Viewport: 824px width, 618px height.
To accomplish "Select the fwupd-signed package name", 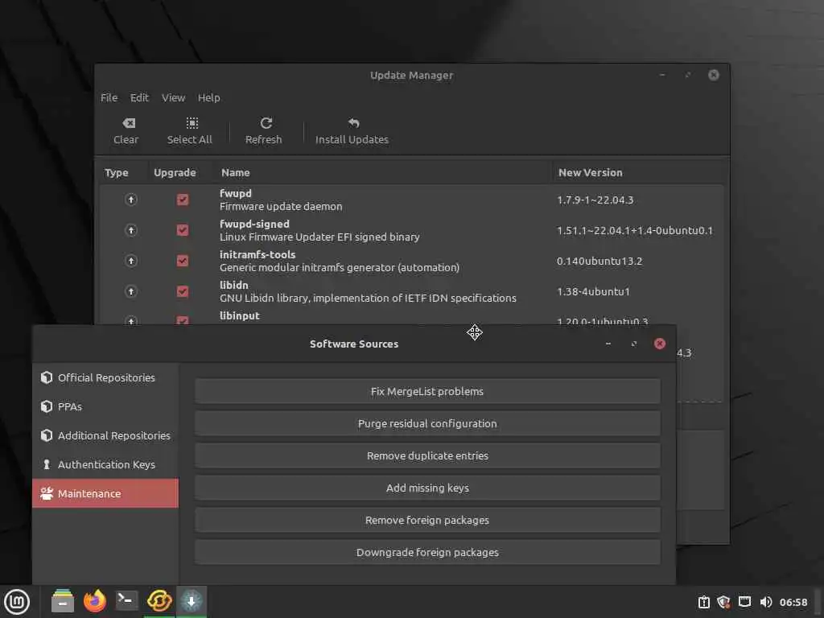I will [x=254, y=224].
